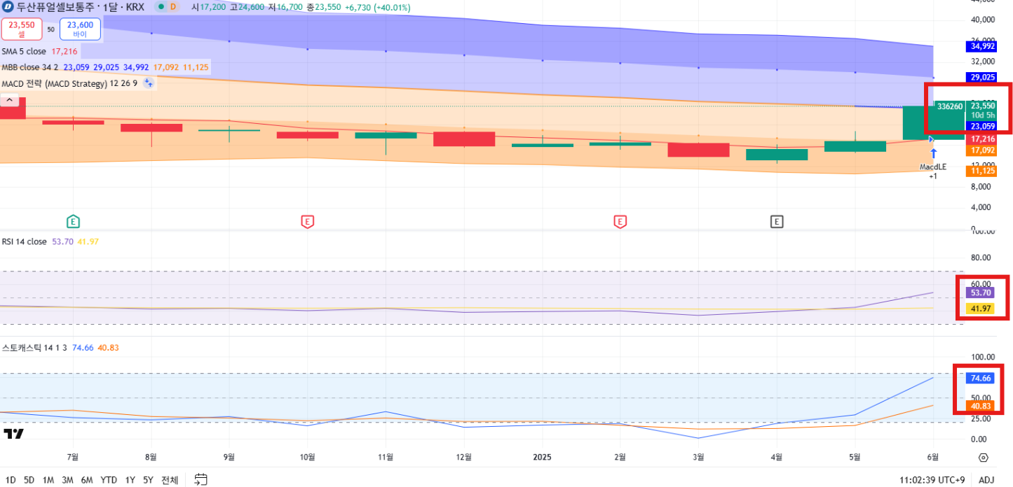Viewport: 1013px width, 487px height.
Task: Open the symbol title 두산퓨얼셀보통주 · 1달 · KRX
Action: tap(81, 8)
